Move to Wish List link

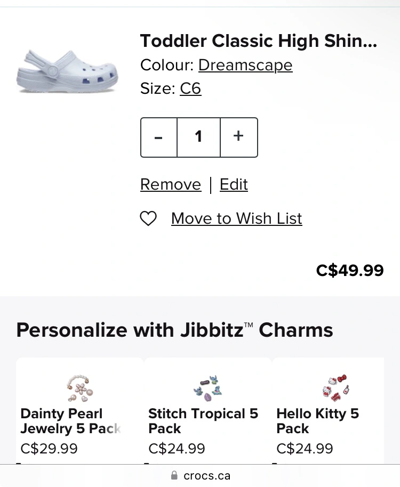(236, 218)
